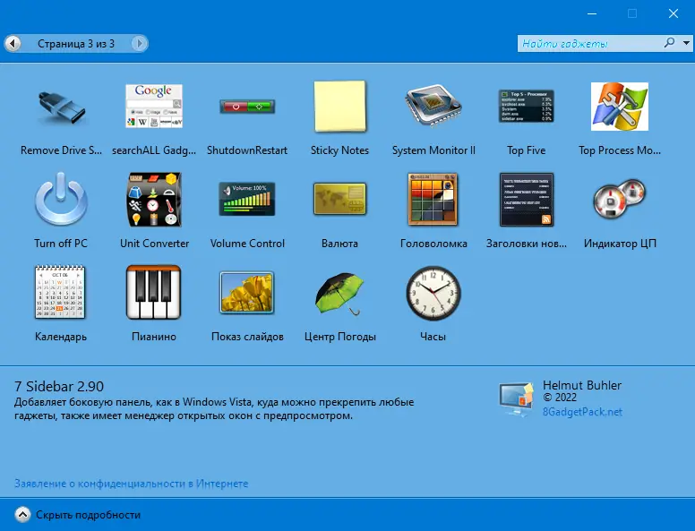695x531 pixels.
Task: Click the System Monitor II label
Action: pos(433,150)
